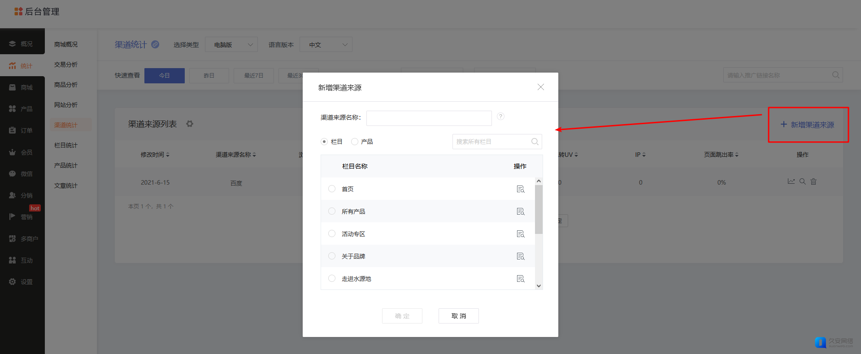Expand the 中文 language dropdown
Image resolution: width=861 pixels, height=354 pixels.
[326, 45]
